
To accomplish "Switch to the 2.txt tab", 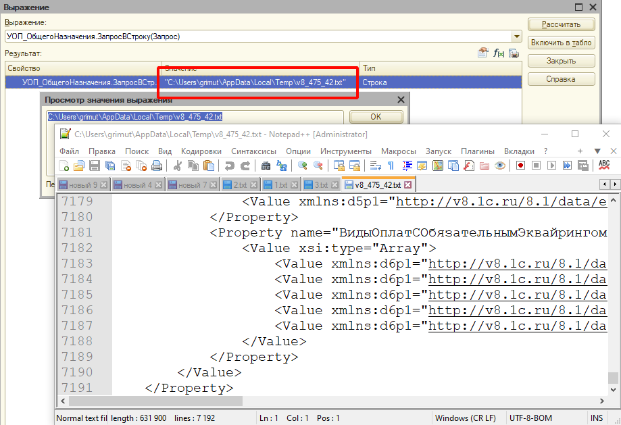I will click(x=240, y=185).
